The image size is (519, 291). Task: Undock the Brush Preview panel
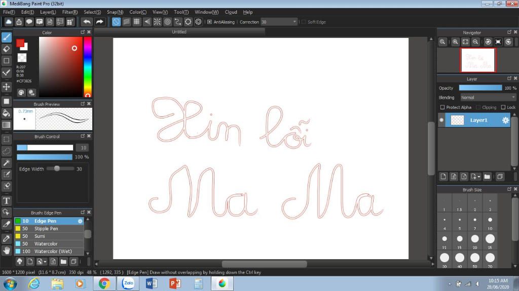click(x=83, y=104)
